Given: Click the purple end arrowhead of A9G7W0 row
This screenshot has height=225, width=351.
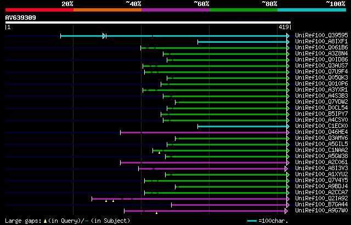Looking at the screenshot, I should (x=286, y=211).
